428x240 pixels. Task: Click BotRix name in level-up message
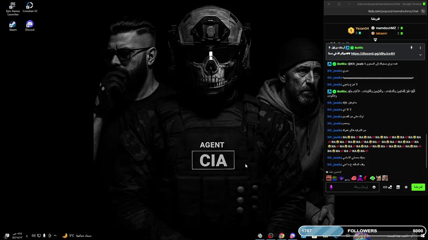coord(342,64)
